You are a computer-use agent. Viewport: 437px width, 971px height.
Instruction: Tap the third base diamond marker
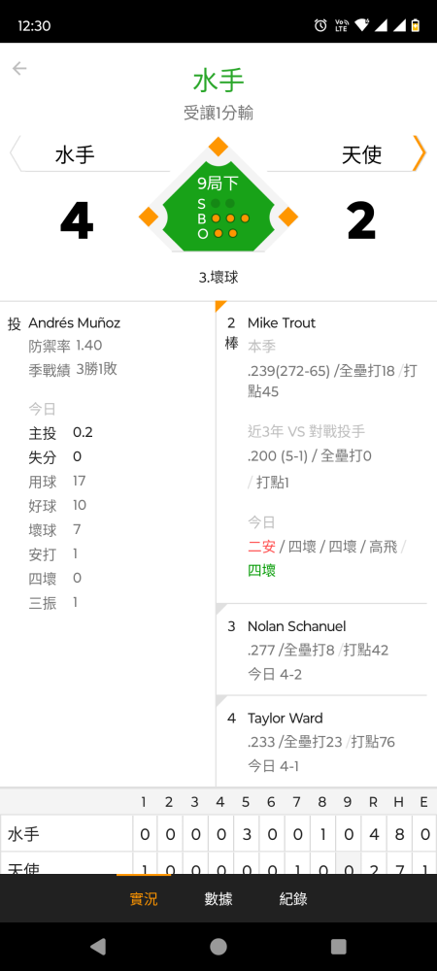click(x=149, y=218)
